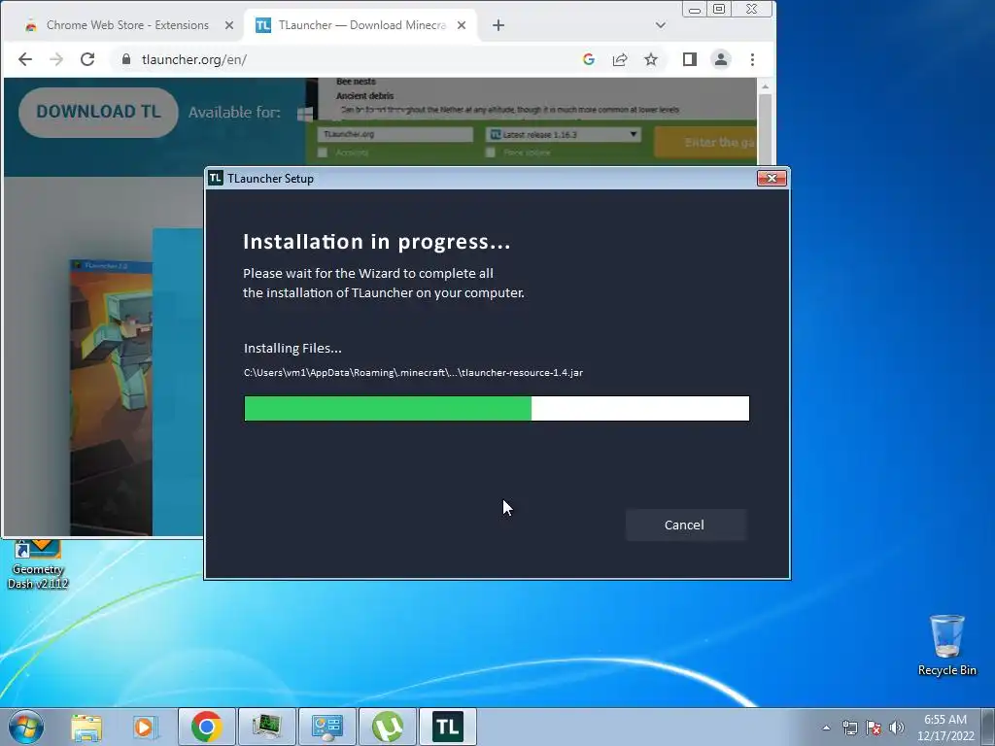The width and height of the screenshot is (995, 746).
Task: Click the volume speaker tray icon
Action: pyautogui.click(x=896, y=728)
